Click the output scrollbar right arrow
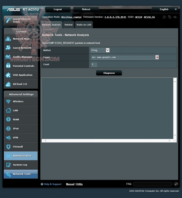182x198 pixels. tap(169, 140)
